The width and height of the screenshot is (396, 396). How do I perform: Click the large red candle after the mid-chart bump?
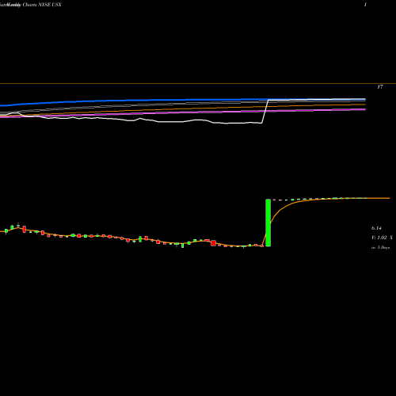click(x=213, y=243)
